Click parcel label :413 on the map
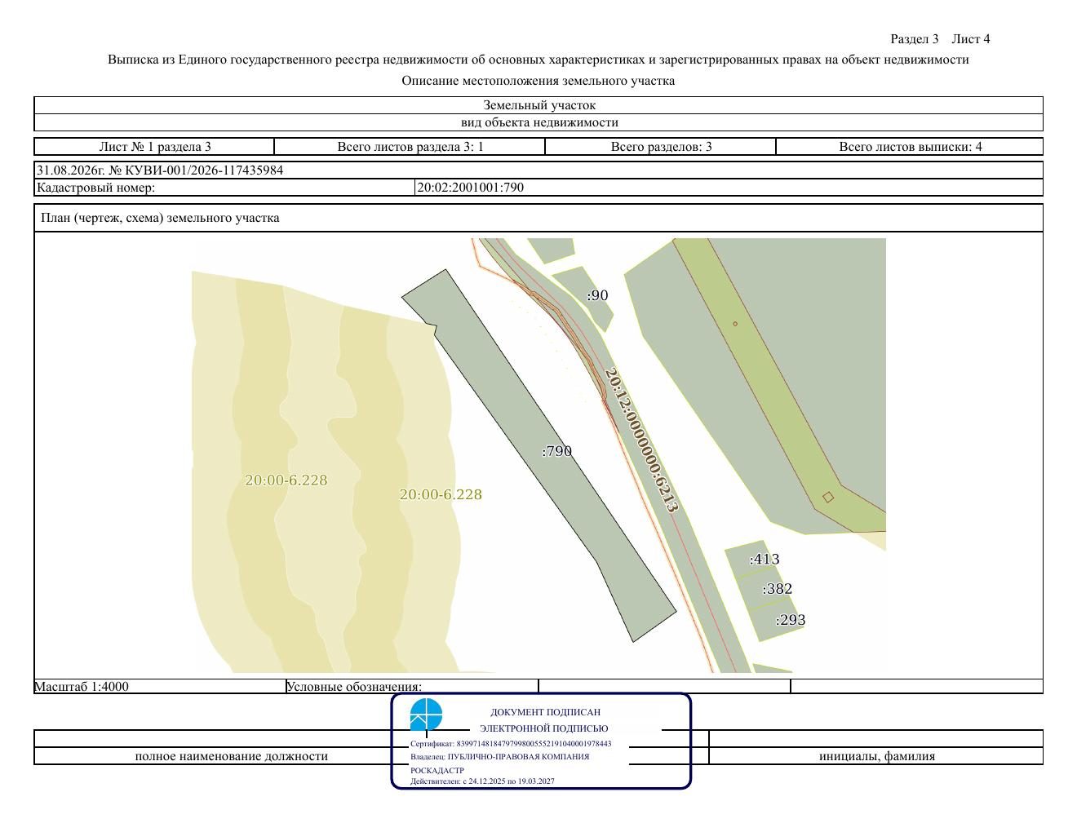 (765, 559)
